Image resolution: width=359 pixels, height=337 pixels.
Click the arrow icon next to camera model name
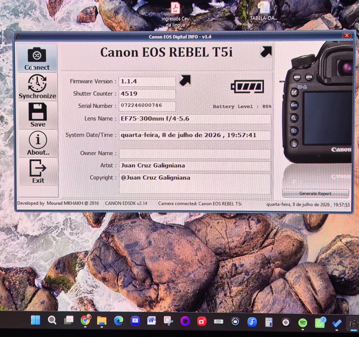tap(266, 52)
